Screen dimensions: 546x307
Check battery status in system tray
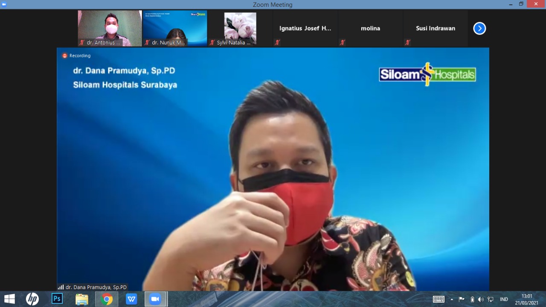click(472, 299)
